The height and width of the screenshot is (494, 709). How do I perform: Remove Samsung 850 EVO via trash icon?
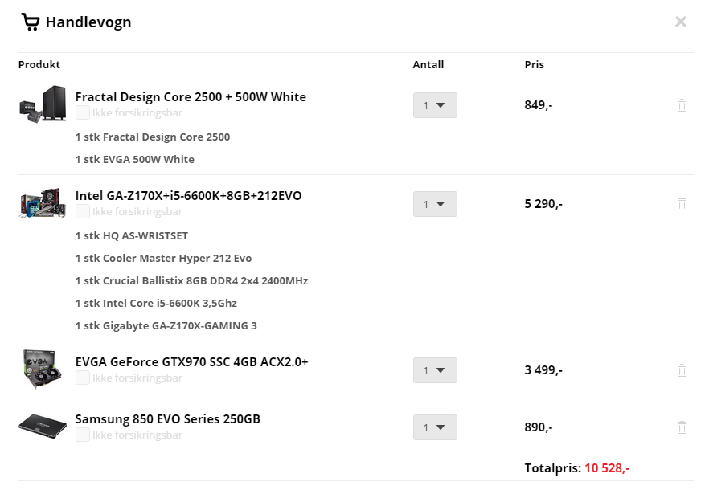(682, 427)
